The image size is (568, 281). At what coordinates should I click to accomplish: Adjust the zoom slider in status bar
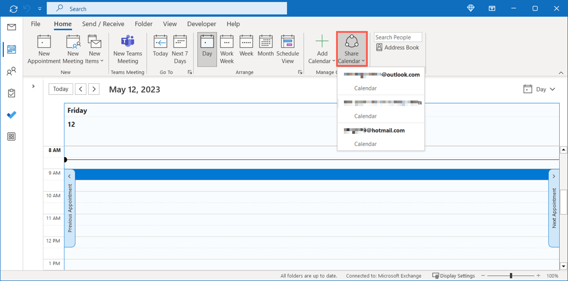point(511,275)
